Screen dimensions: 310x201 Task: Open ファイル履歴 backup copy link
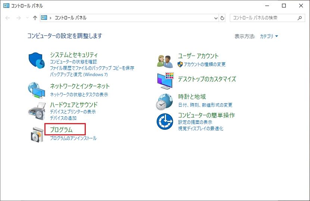(x=92, y=68)
